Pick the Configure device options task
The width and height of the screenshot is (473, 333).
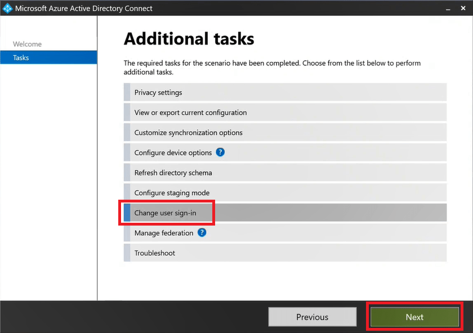coord(173,152)
